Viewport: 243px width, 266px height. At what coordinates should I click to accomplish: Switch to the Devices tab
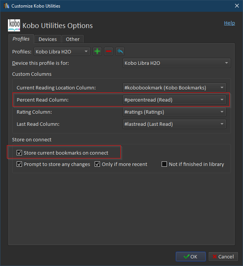click(48, 39)
